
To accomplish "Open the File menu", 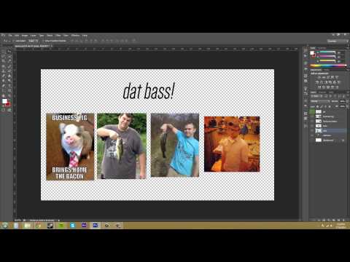I will pyautogui.click(x=10, y=36).
